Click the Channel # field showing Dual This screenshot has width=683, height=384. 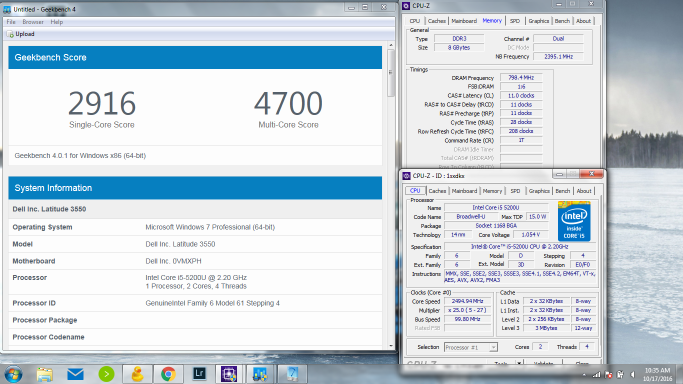(558, 38)
